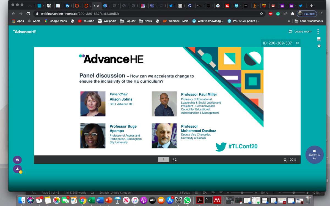Open the Chrome extensions puzzle icon
Image resolution: width=330 pixels, height=206 pixels.
292,13
